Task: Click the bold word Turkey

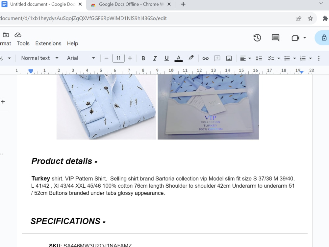Action: (40, 178)
